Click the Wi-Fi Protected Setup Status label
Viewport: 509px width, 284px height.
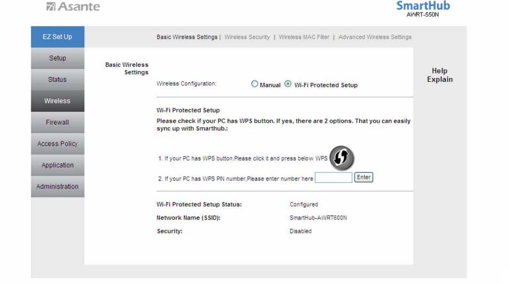pos(199,205)
